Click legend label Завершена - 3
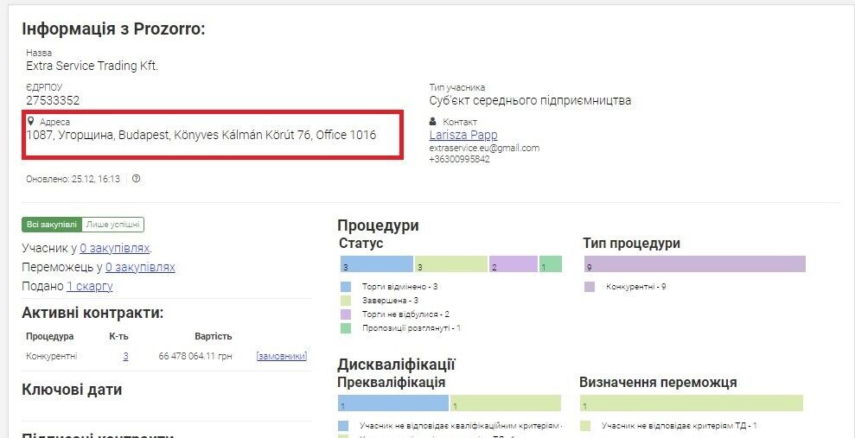 pos(390,301)
